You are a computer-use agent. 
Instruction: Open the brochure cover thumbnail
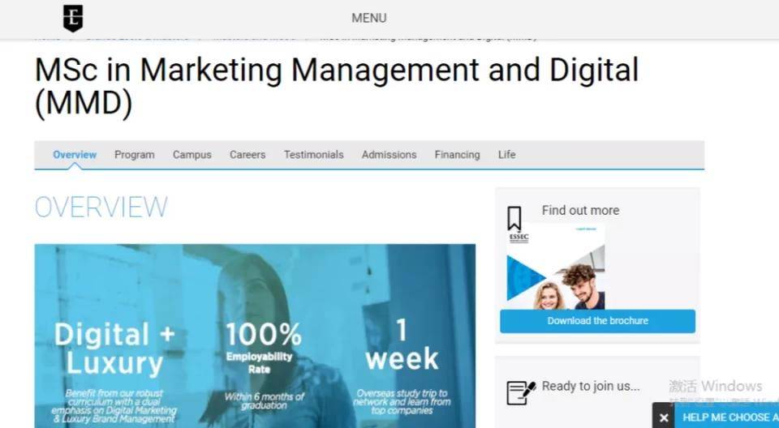555,267
